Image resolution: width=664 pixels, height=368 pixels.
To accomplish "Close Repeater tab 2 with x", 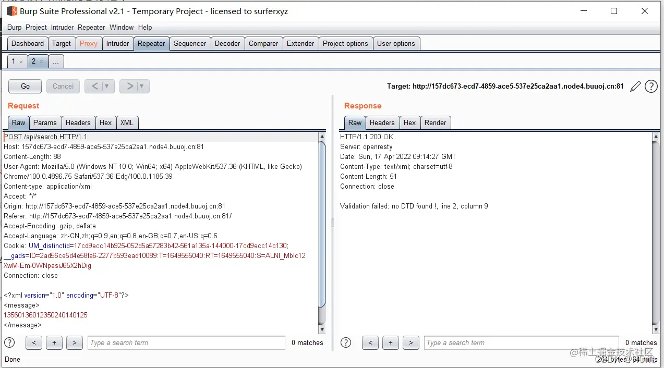I will pos(42,62).
